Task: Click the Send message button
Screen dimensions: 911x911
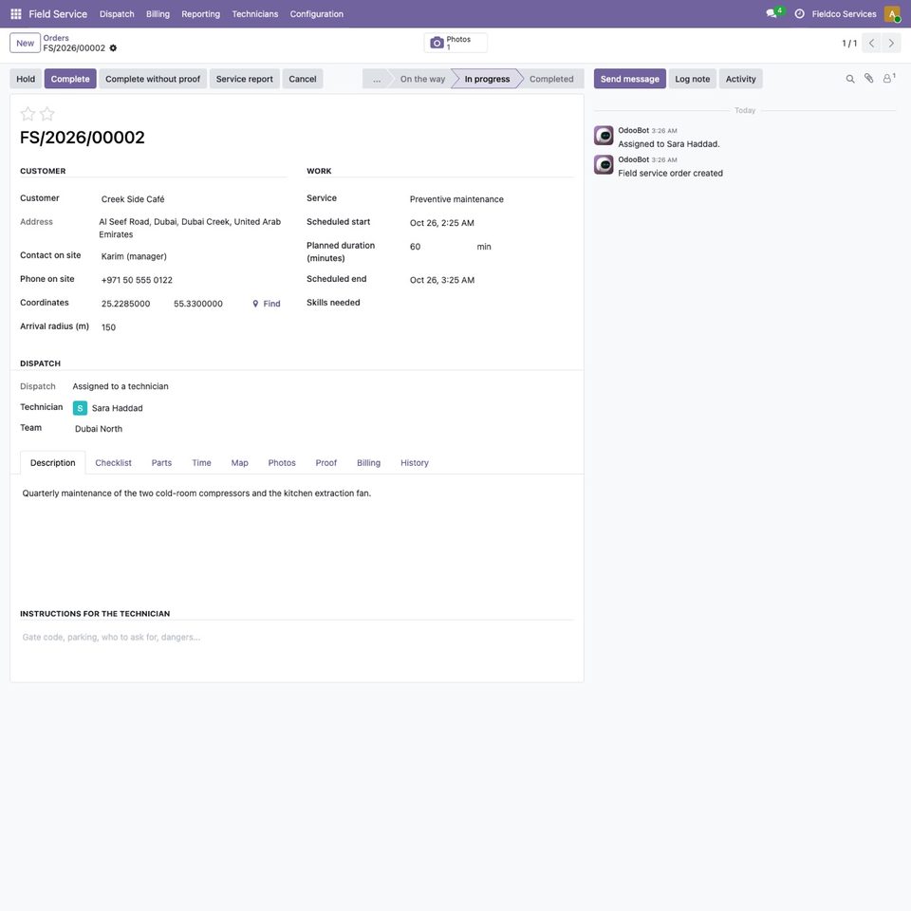Action: 630,79
